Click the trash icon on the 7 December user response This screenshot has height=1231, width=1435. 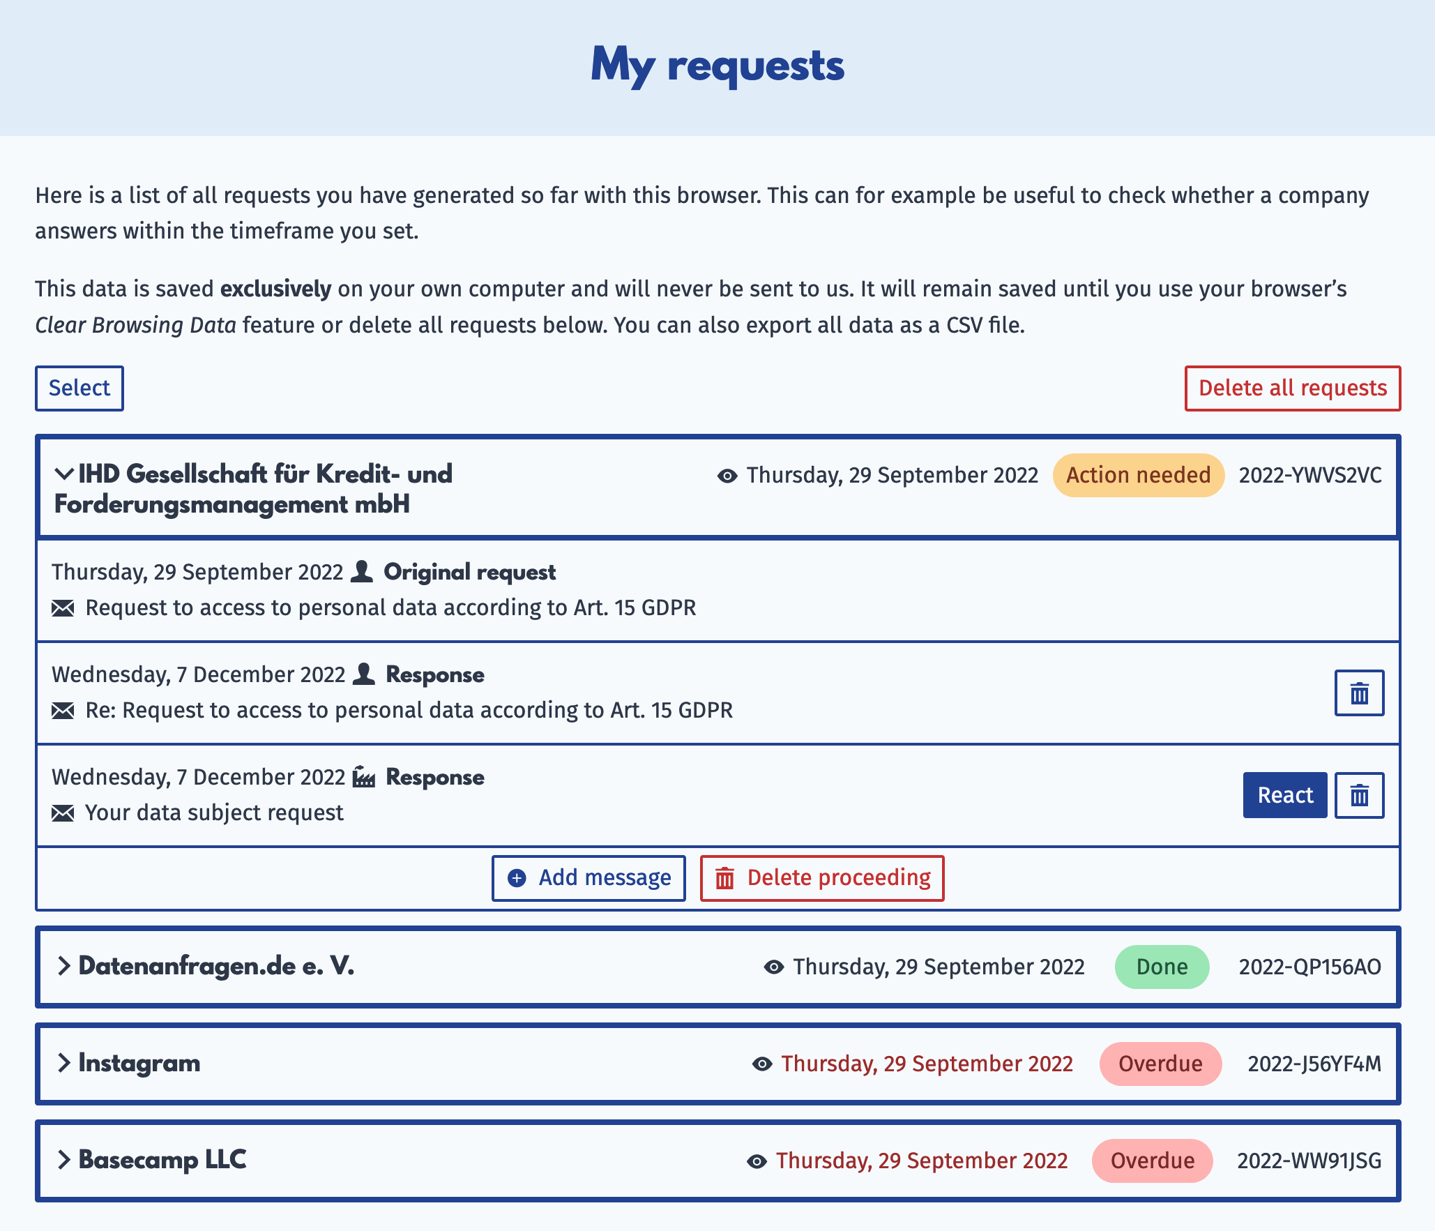pyautogui.click(x=1358, y=693)
